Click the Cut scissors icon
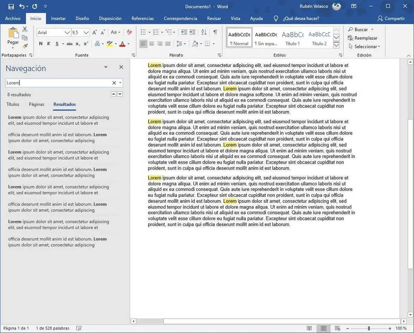This screenshot has height=333, width=414. 25,29
